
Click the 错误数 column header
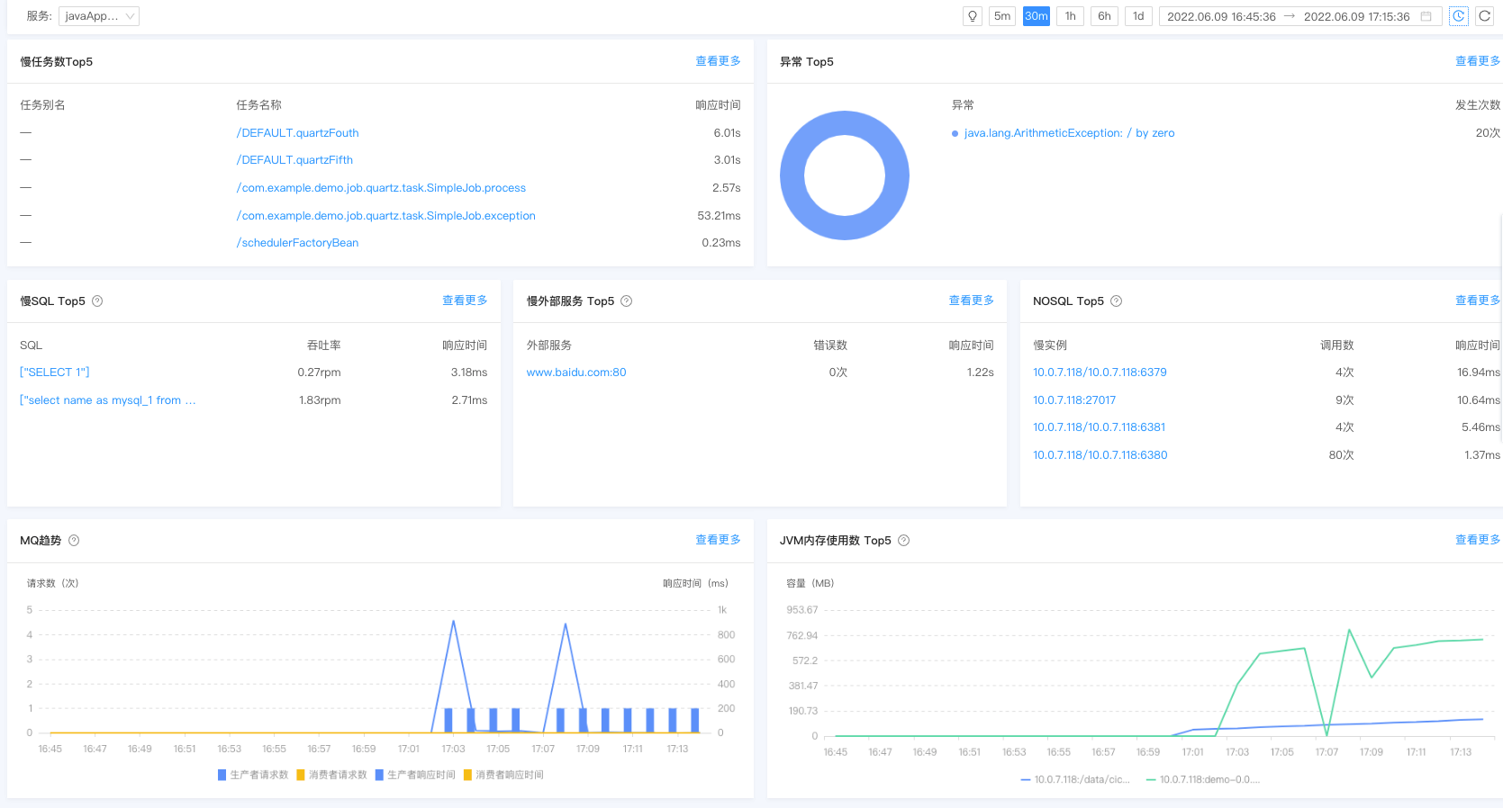830,346
